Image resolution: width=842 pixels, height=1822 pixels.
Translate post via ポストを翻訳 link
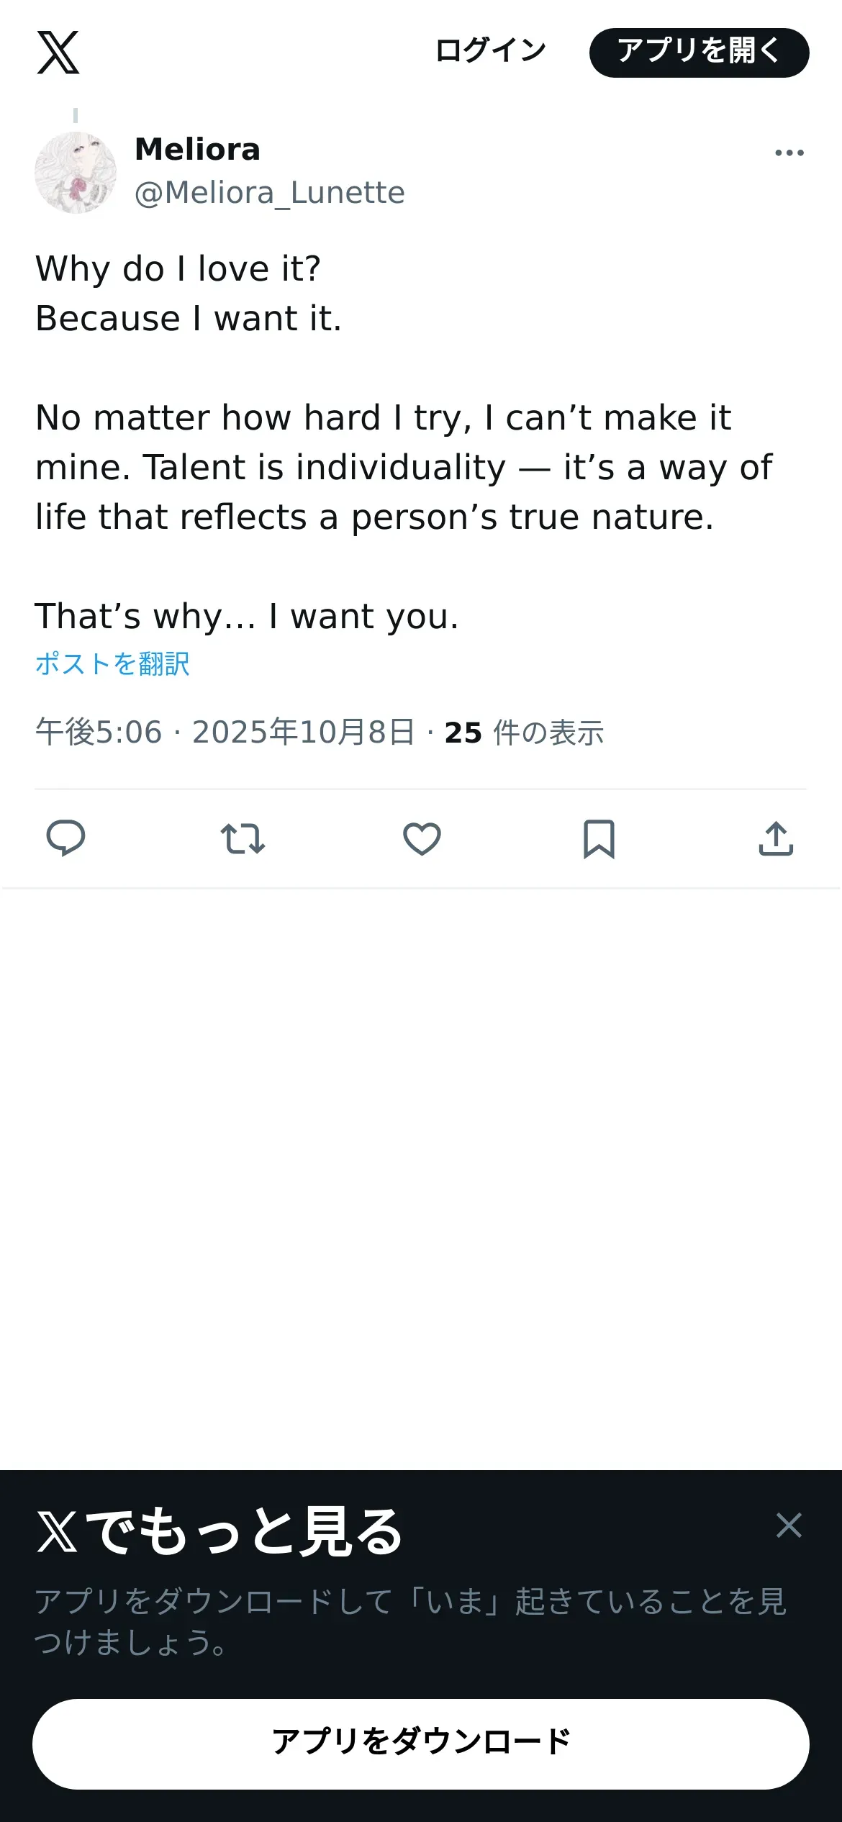pos(112,663)
